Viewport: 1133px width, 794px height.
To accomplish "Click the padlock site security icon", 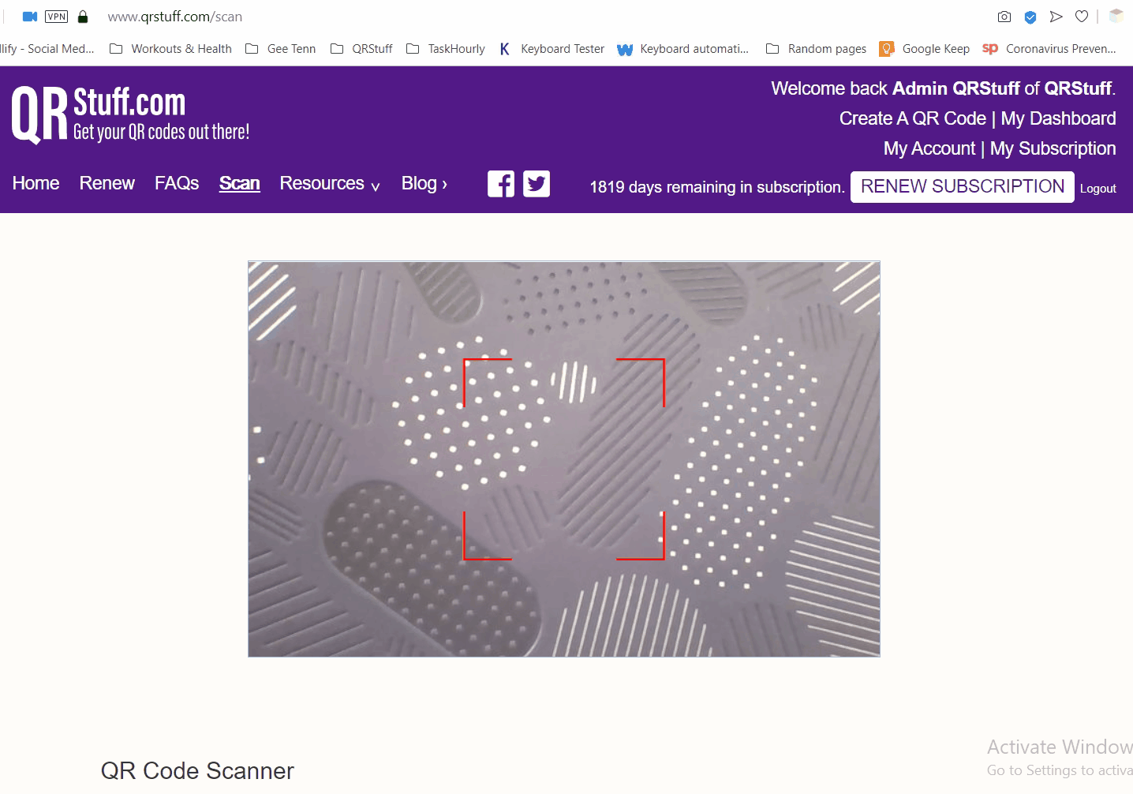I will click(83, 17).
